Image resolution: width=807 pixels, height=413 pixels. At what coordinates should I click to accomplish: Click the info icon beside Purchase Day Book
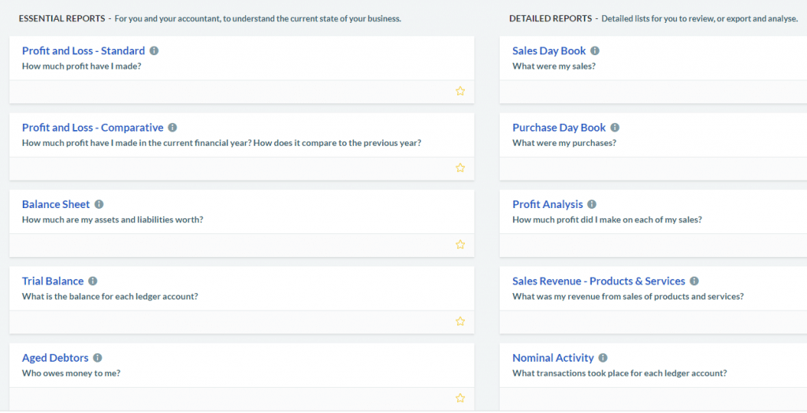point(615,127)
